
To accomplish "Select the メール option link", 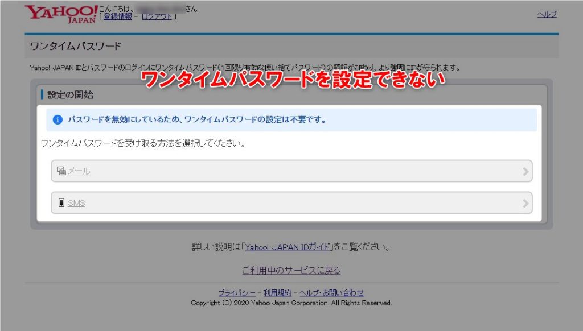I will (79, 171).
